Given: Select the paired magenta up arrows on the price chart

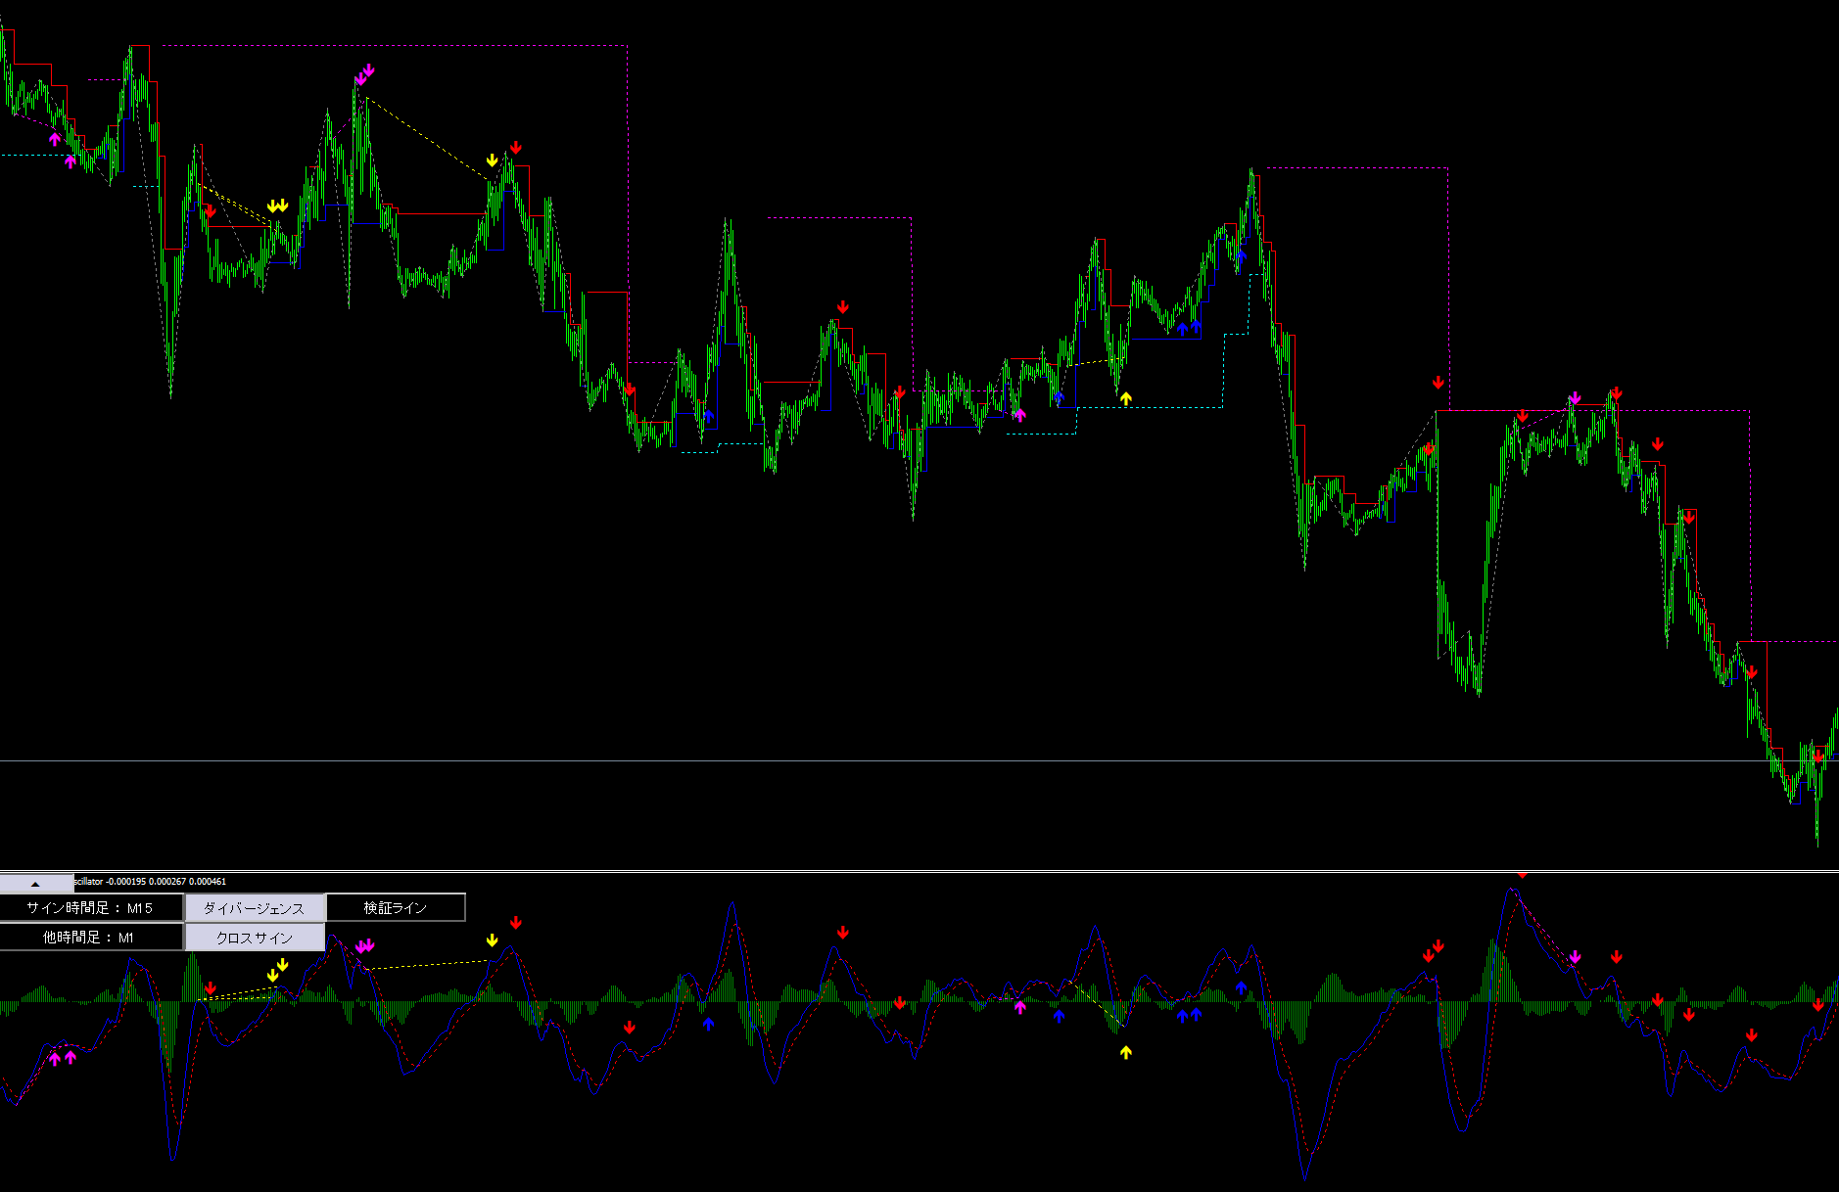Looking at the screenshot, I should pyautogui.click(x=62, y=150).
